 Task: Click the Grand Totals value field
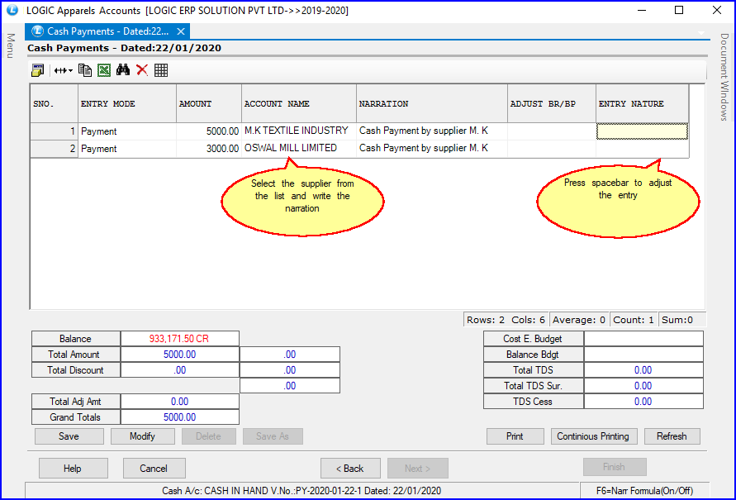[x=180, y=417]
